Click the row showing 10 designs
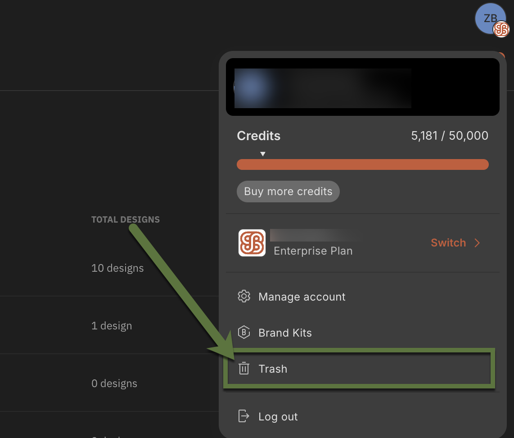Screen dimensions: 514x438 point(117,268)
